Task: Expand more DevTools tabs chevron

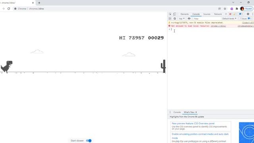Action: click(x=226, y=14)
